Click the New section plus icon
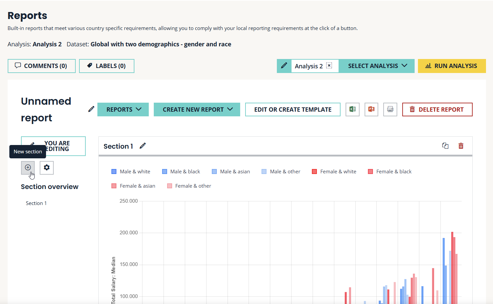Screen dimensions: 493x304 pos(28,168)
